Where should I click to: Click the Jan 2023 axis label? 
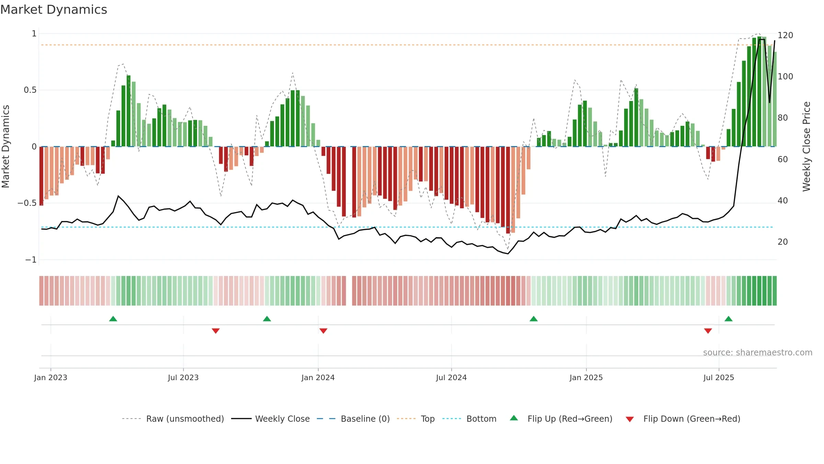click(51, 377)
